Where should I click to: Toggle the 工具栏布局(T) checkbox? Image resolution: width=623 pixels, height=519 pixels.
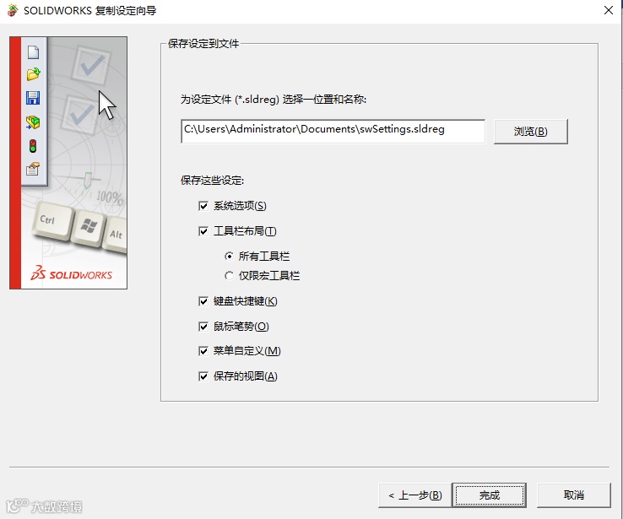pos(203,231)
